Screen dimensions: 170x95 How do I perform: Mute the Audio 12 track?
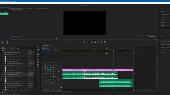coord(53,80)
